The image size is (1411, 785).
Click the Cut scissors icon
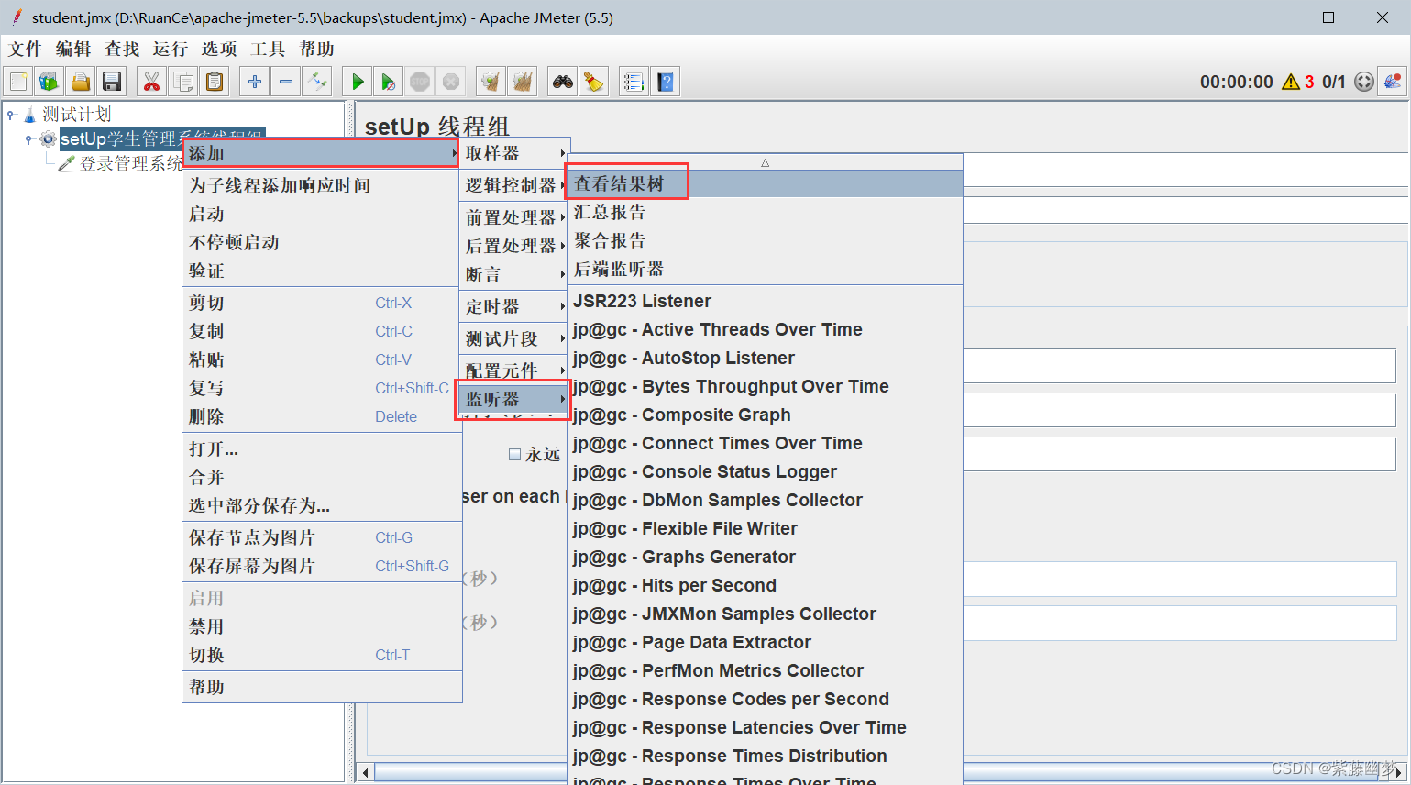(152, 82)
